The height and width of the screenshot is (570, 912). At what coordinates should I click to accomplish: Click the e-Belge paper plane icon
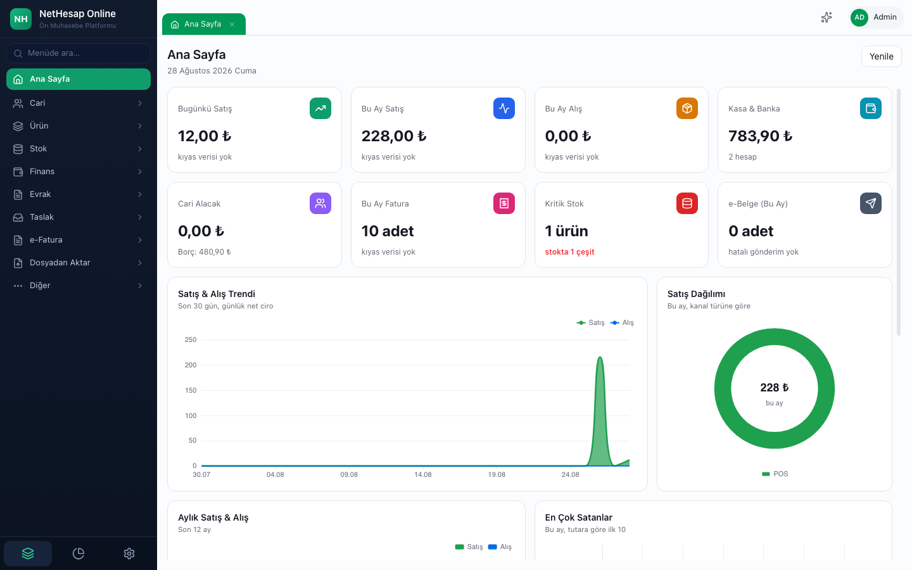pos(871,203)
